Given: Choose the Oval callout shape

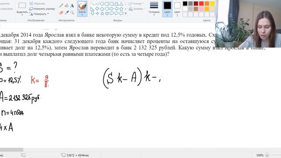Looking at the screenshot, I should pyautogui.click(x=116, y=13).
